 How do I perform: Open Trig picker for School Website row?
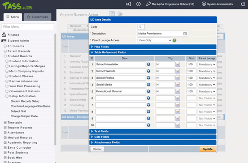point(178,71)
